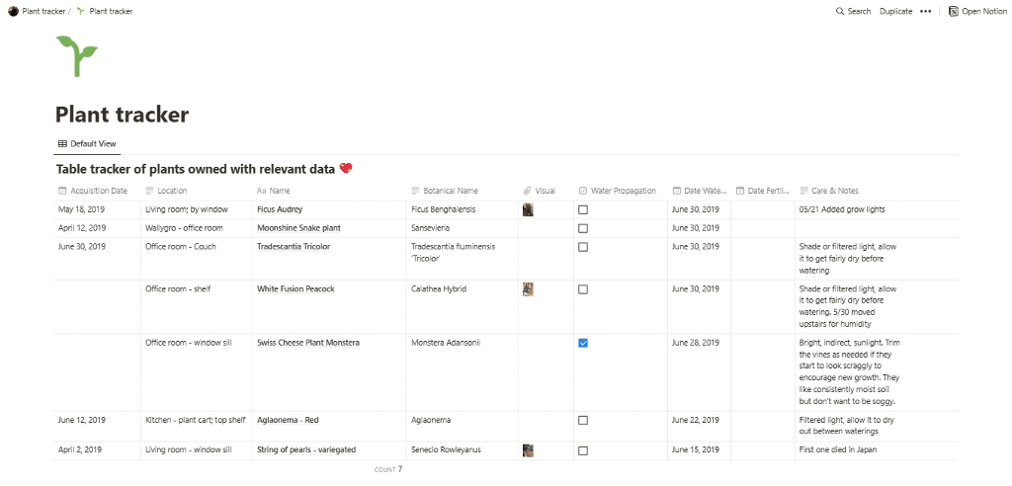The image size is (1012, 486).
Task: Tick Water Propagation for String of pearls
Action: pos(583,450)
